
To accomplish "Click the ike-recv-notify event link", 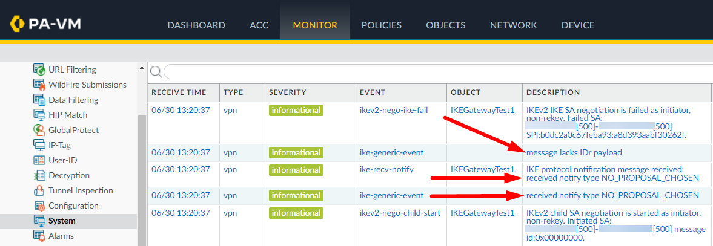I will coord(386,169).
